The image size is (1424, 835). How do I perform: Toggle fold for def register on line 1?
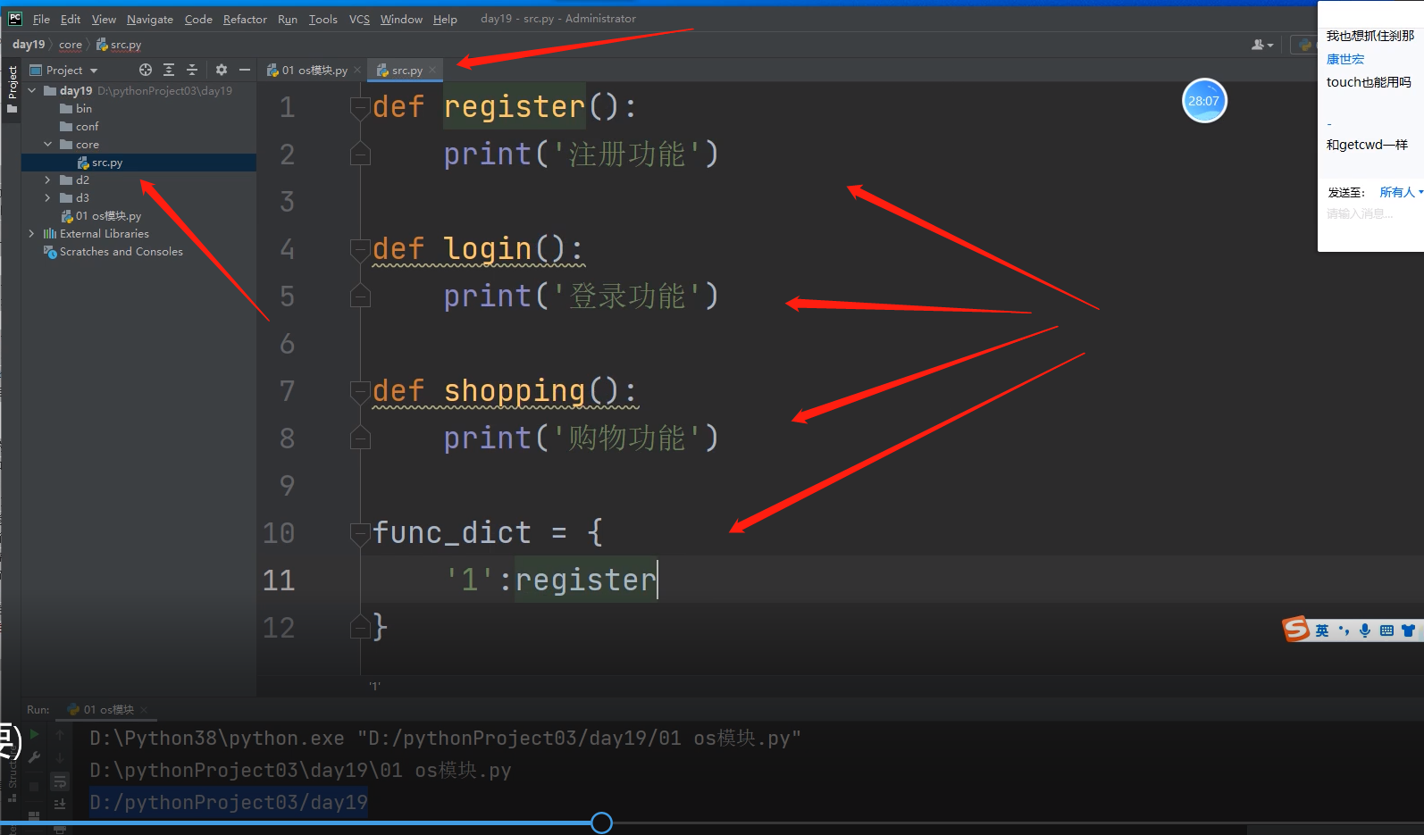click(360, 107)
